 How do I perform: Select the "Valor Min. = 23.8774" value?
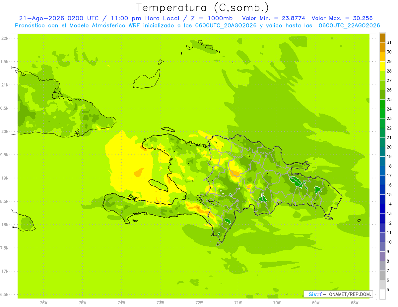tap(274, 18)
